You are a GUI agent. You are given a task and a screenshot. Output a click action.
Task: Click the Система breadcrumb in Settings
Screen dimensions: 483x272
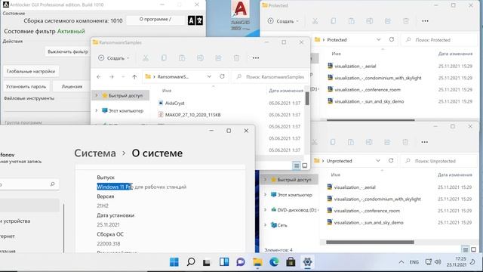95,153
